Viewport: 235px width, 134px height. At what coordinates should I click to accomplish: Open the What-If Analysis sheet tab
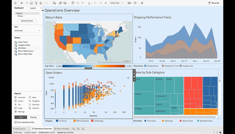[63, 129]
